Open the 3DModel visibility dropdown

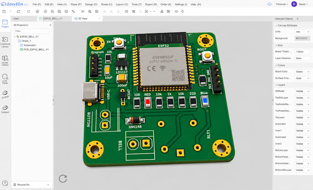pos(302,91)
